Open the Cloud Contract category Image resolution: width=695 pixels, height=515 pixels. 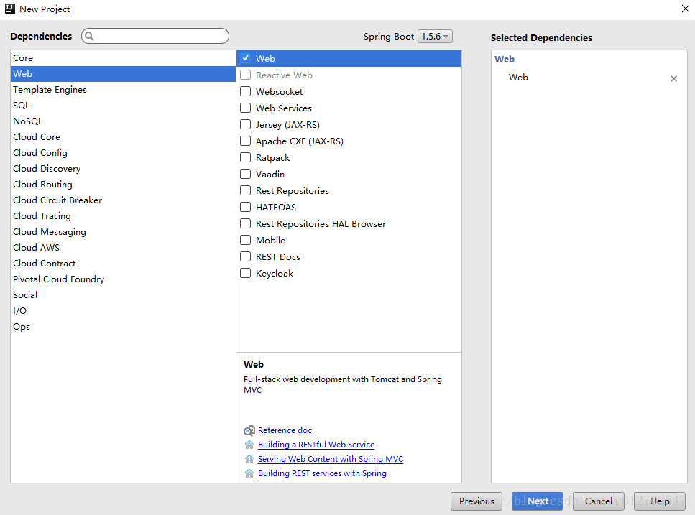(x=123, y=264)
